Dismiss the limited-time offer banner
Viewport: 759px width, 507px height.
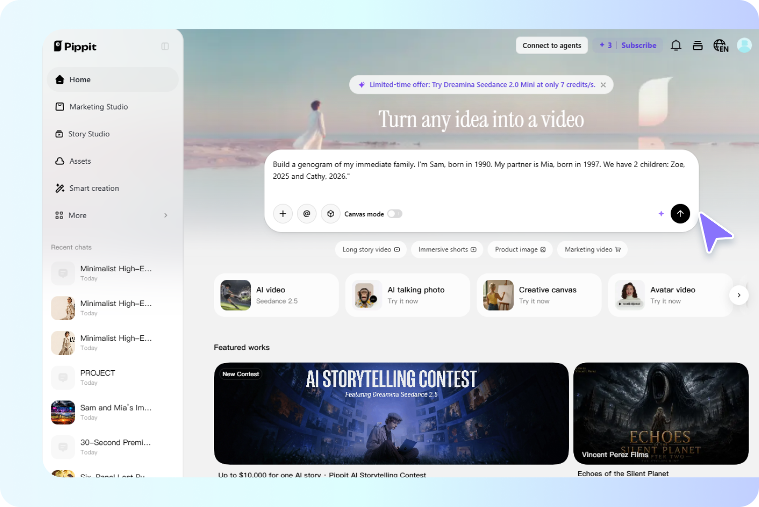pos(603,85)
